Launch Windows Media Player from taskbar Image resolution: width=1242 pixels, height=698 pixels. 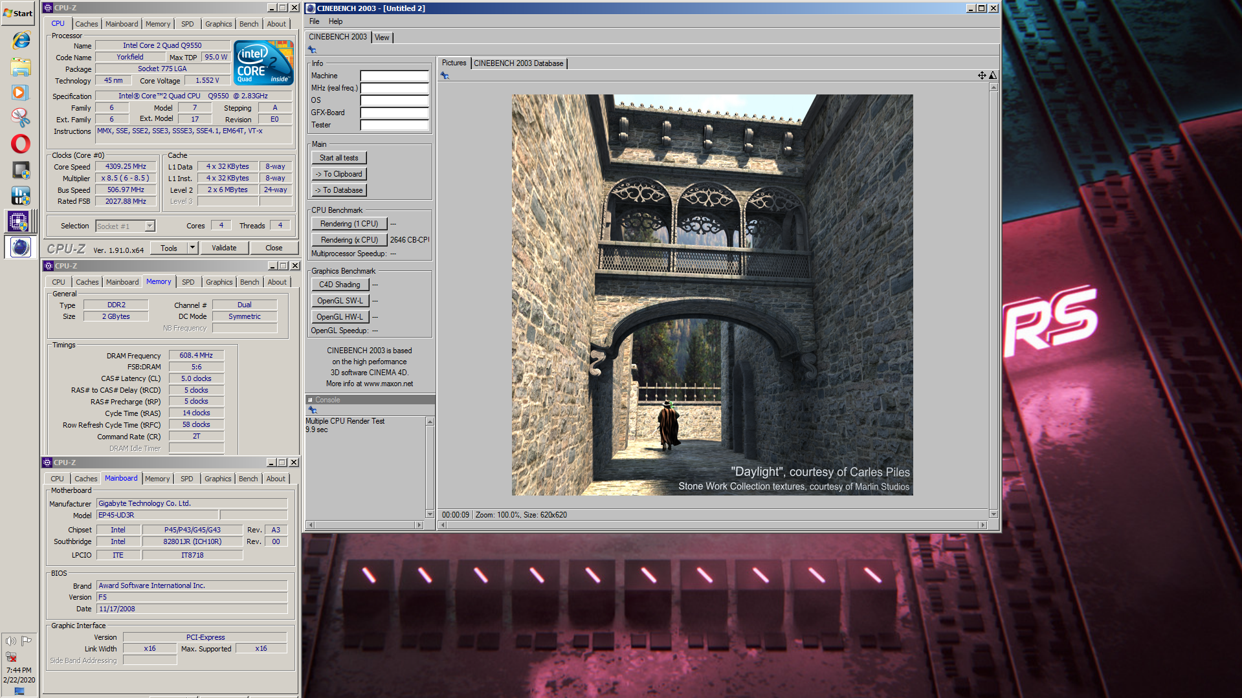point(20,93)
